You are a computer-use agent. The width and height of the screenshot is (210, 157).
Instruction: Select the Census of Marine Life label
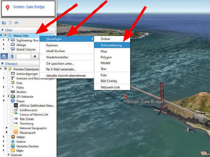[x=34, y=115]
